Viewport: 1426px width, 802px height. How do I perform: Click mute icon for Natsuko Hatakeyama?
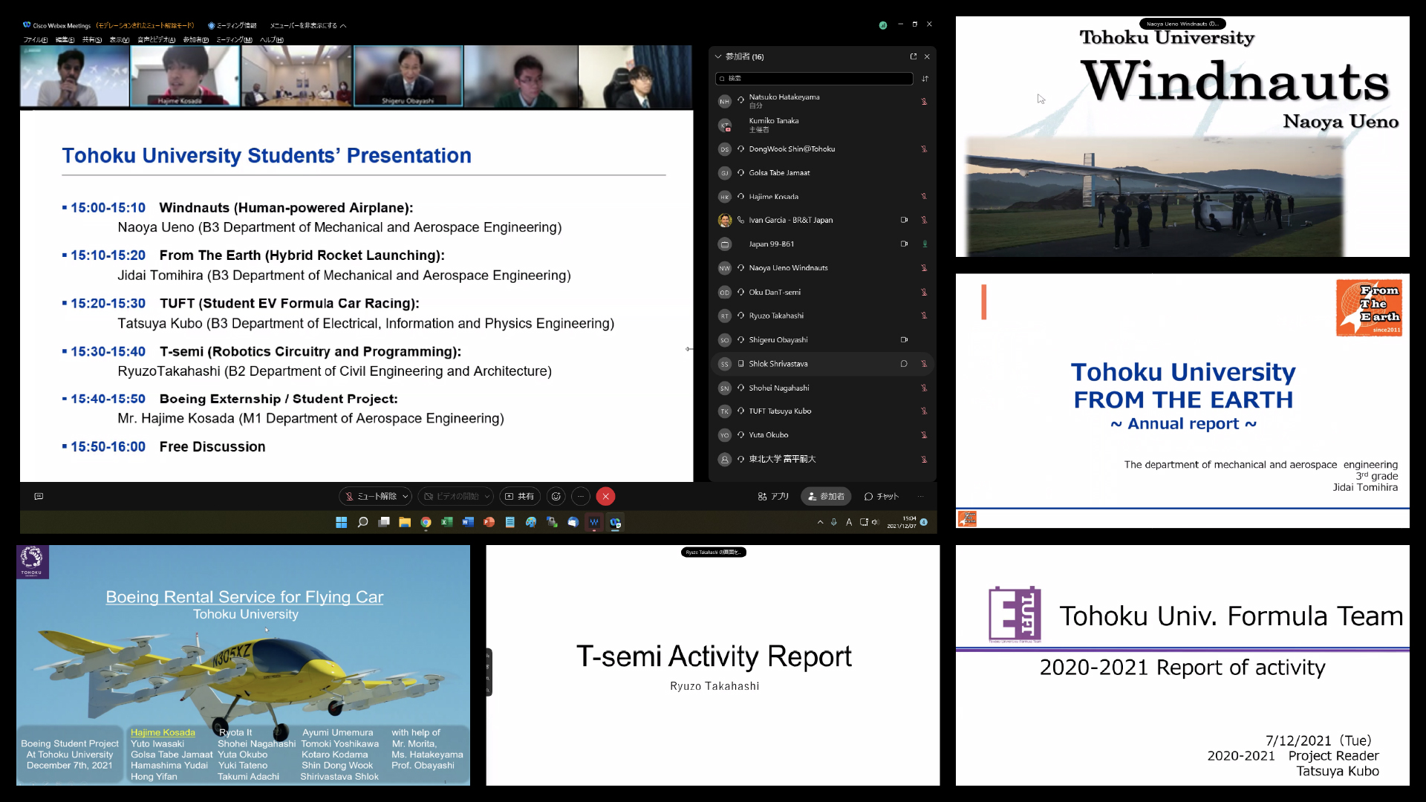924,101
